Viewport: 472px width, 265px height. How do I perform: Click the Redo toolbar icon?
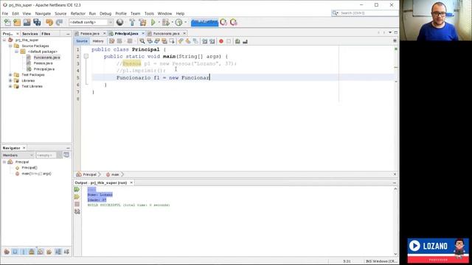pyautogui.click(x=59, y=22)
